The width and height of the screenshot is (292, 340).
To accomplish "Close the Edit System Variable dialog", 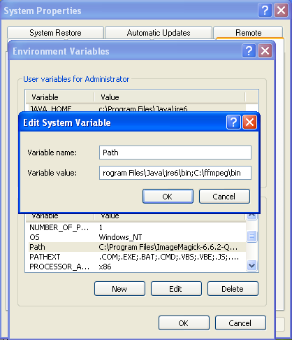I will point(249,122).
